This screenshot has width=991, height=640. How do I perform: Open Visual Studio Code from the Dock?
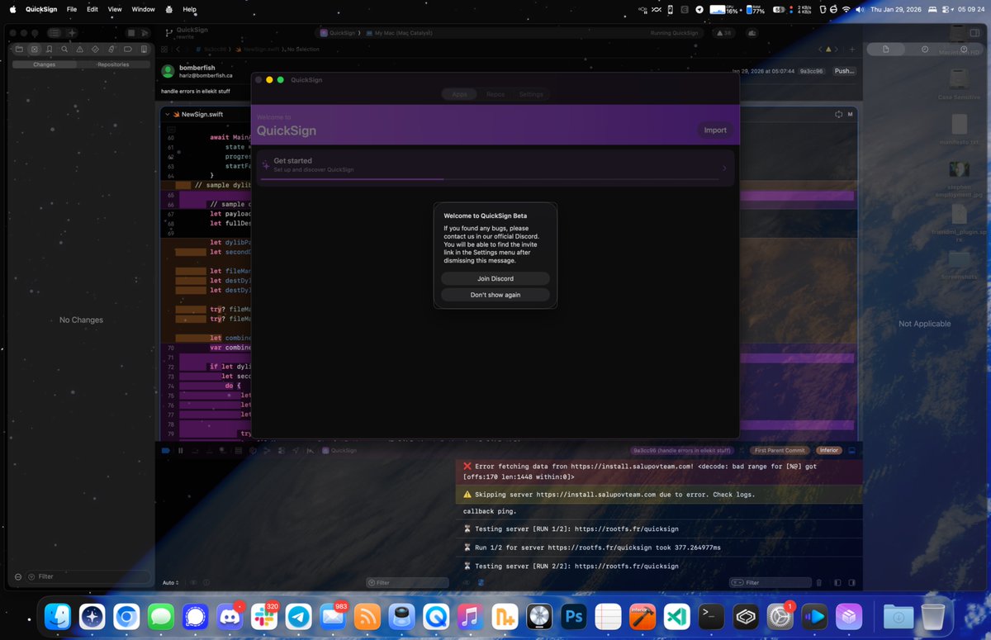click(x=677, y=616)
